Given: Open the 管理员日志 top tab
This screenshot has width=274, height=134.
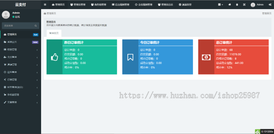Looking at the screenshot, I should click(x=165, y=5).
